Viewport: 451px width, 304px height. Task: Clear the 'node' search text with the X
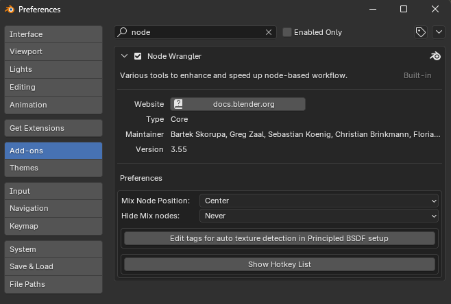pos(269,32)
